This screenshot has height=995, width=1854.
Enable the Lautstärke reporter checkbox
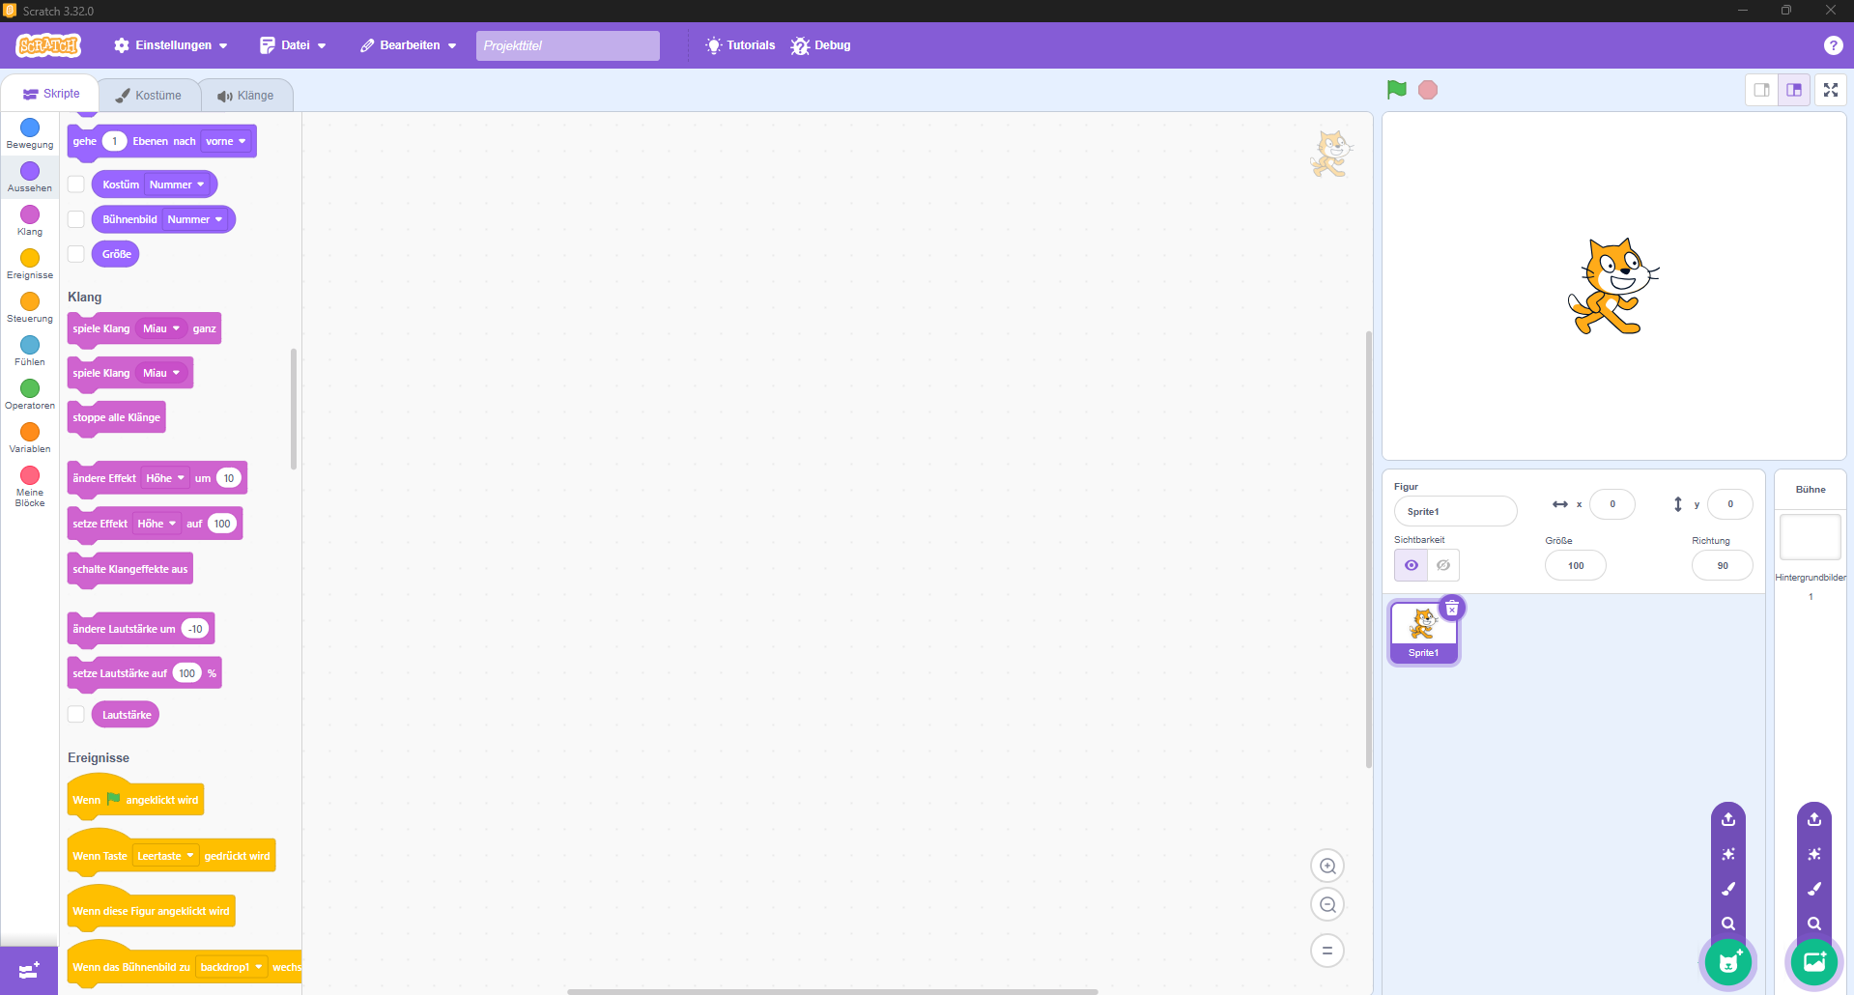point(76,715)
